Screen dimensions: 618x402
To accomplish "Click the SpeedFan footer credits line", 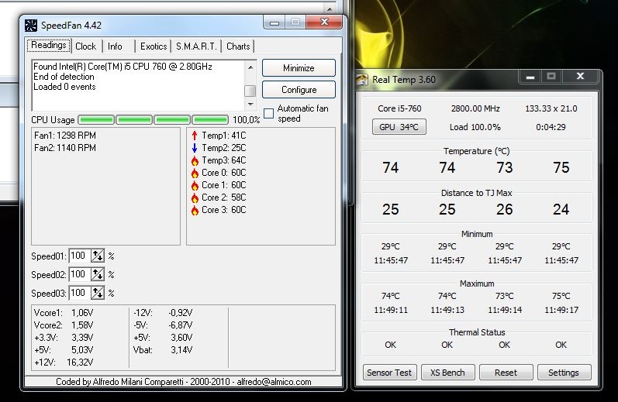I will (184, 382).
